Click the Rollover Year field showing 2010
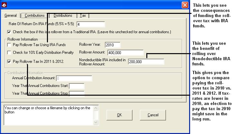The width and height of the screenshot is (238, 134). (113, 45)
